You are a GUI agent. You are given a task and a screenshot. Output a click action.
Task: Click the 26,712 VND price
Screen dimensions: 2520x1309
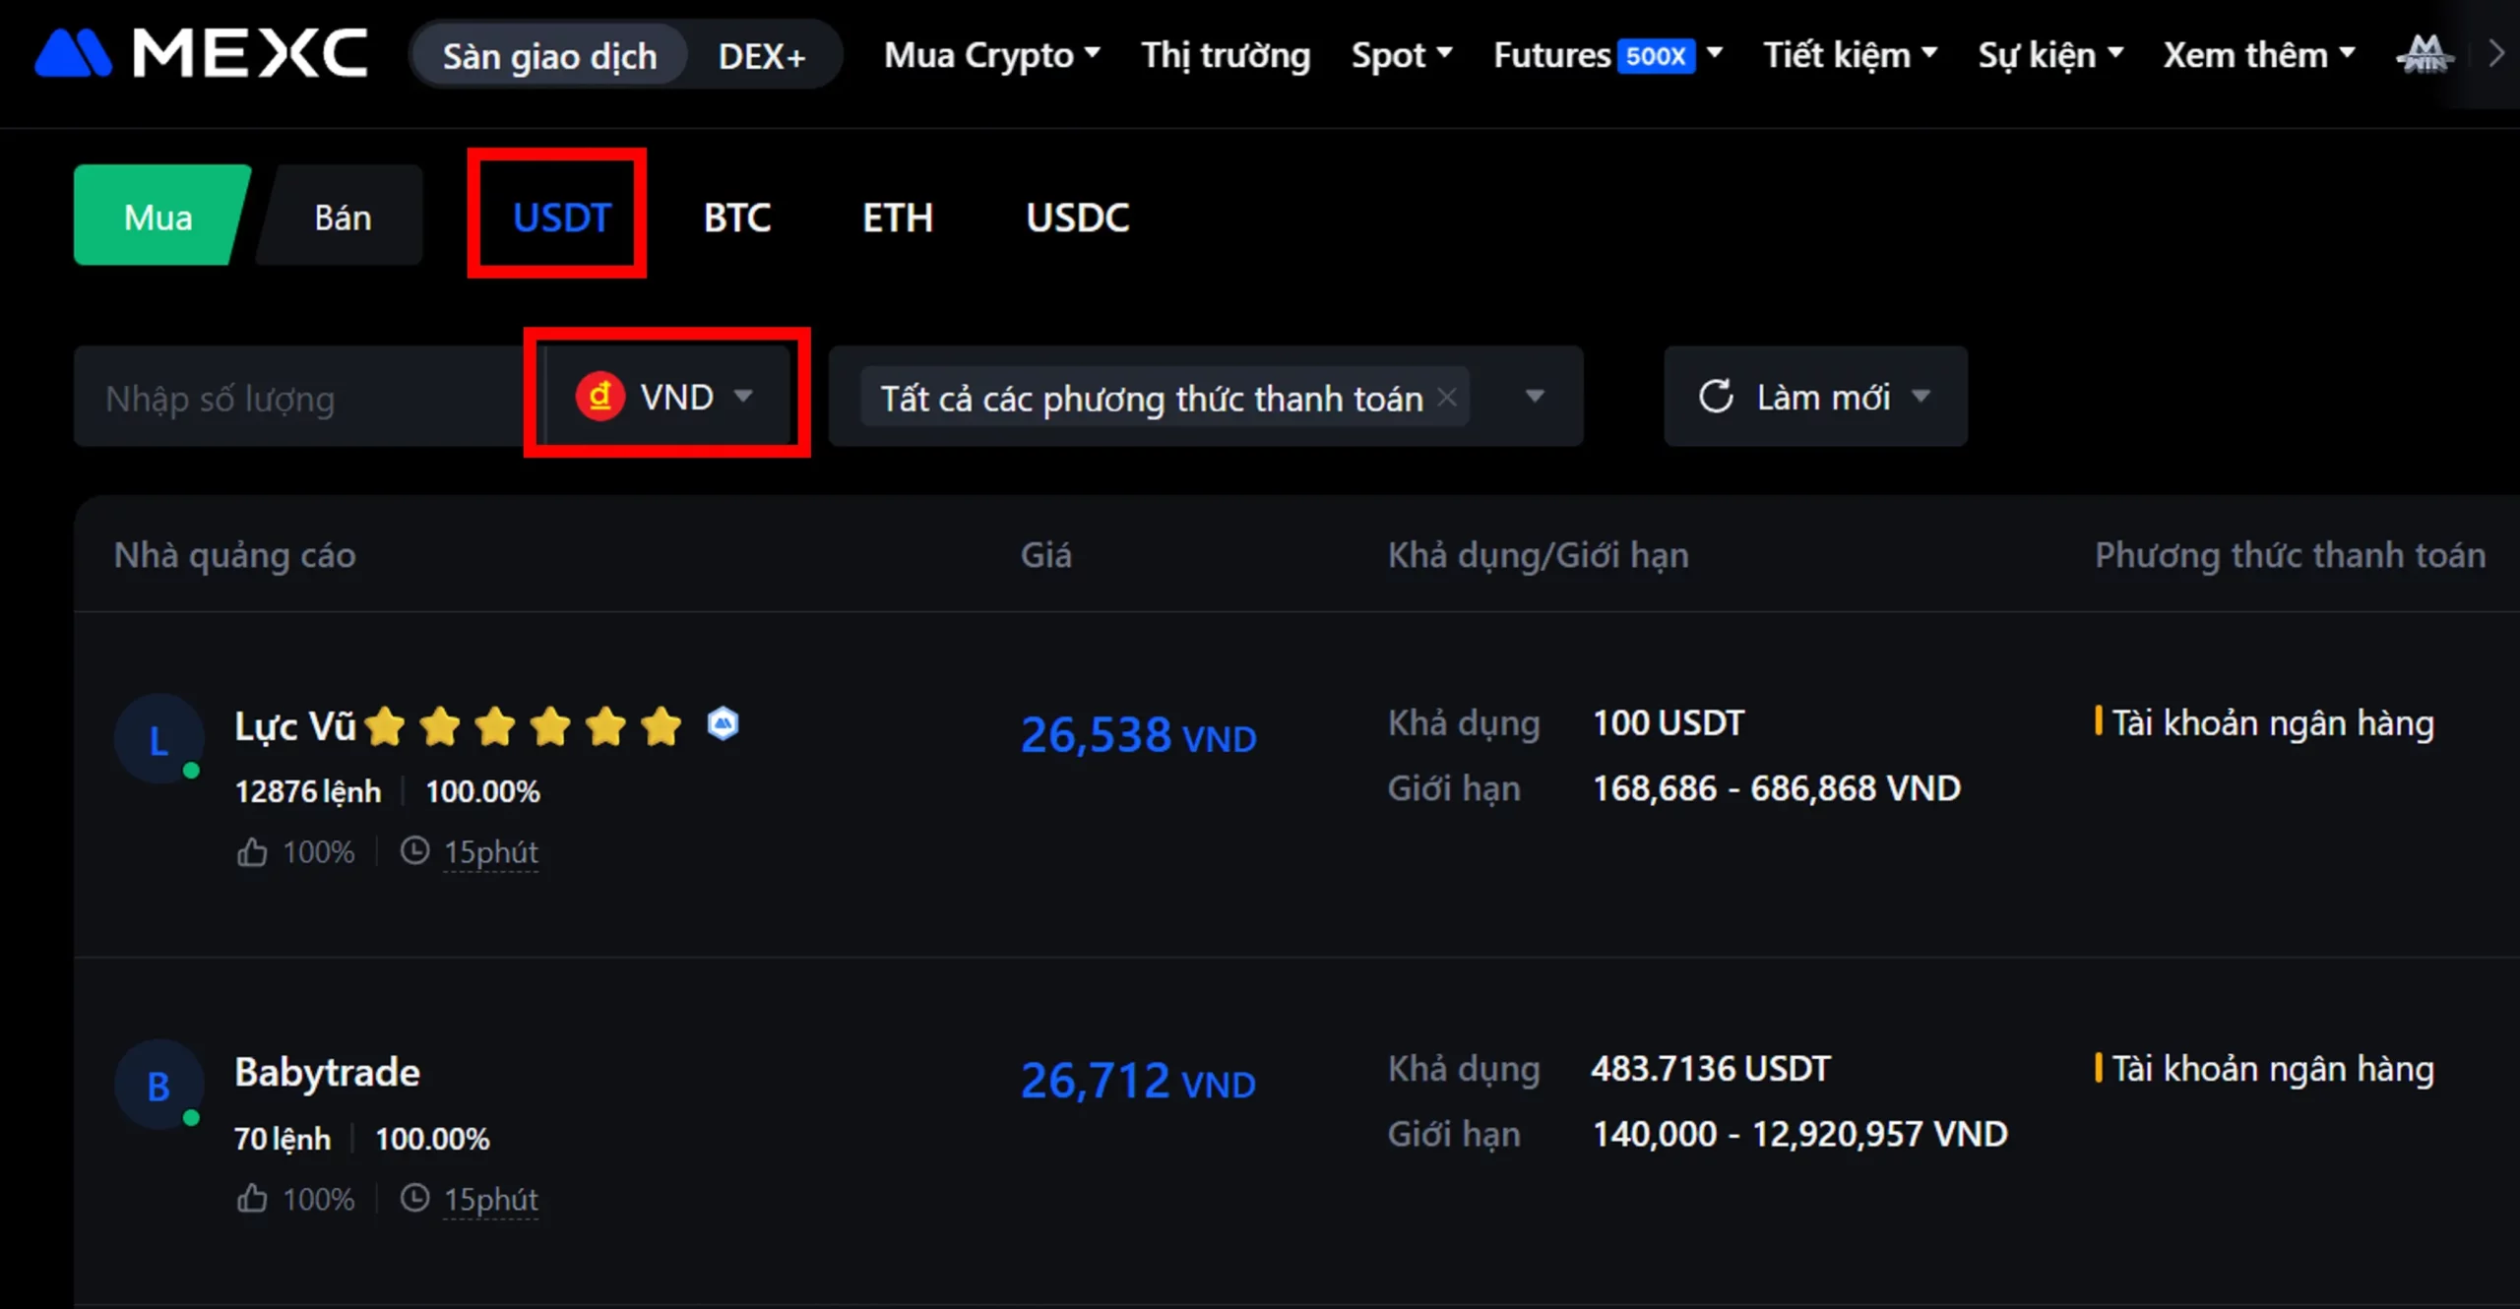[1138, 1081]
